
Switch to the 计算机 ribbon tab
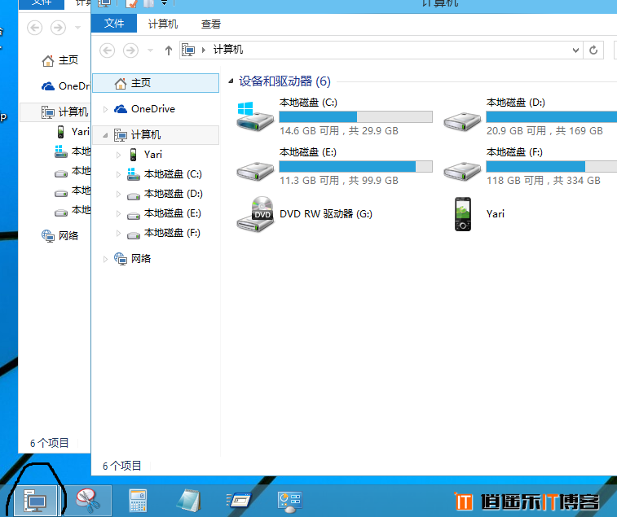(x=163, y=24)
